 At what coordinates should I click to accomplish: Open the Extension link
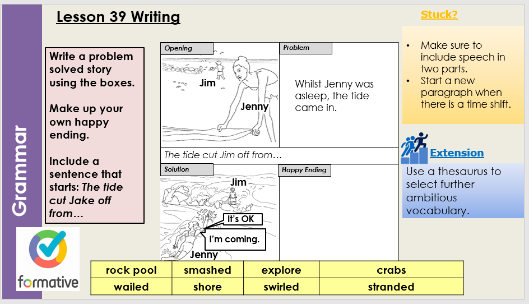point(456,153)
